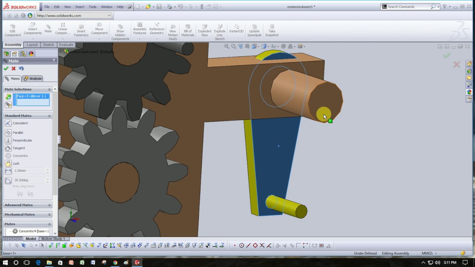
Task: Open the Insert menu
Action: [x=79, y=7]
